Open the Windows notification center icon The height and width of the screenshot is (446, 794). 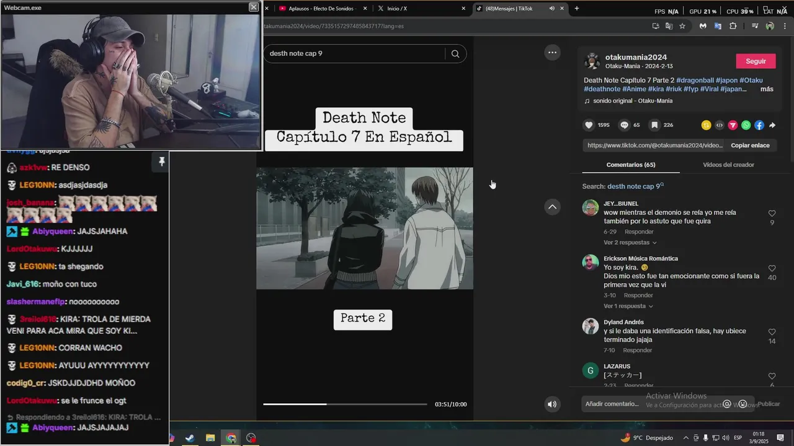click(780, 438)
